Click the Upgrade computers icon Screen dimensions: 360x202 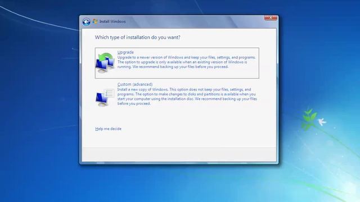(x=105, y=63)
